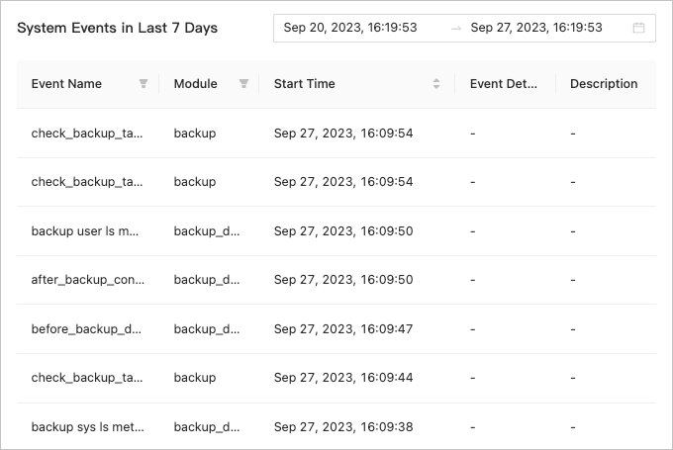The image size is (673, 450).
Task: Select the 'backup user ls m...' event
Action: [85, 231]
